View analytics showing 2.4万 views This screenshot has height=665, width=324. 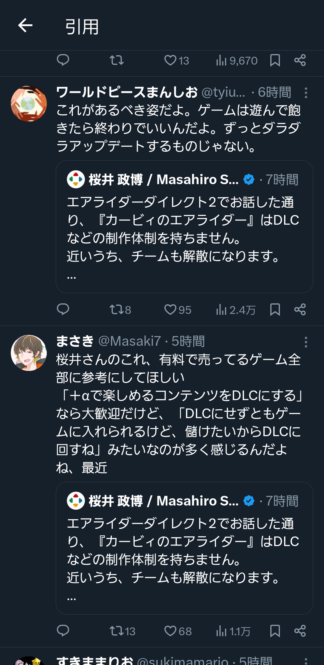coord(236,309)
